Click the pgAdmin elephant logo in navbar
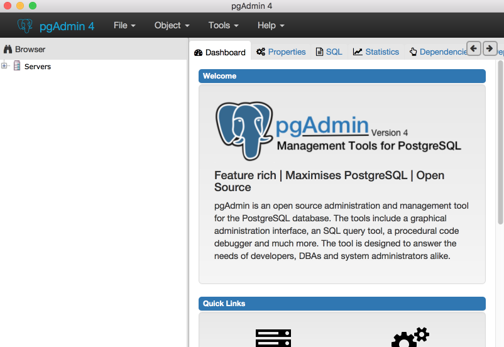 point(25,26)
